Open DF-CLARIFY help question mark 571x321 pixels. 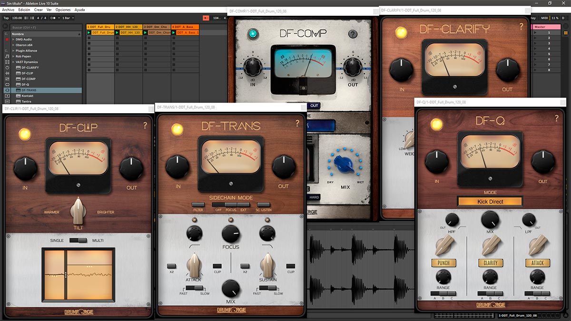click(x=522, y=27)
